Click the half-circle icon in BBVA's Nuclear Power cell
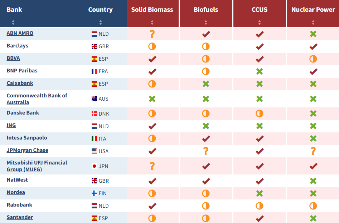The height and width of the screenshot is (223, 339). coord(313,59)
